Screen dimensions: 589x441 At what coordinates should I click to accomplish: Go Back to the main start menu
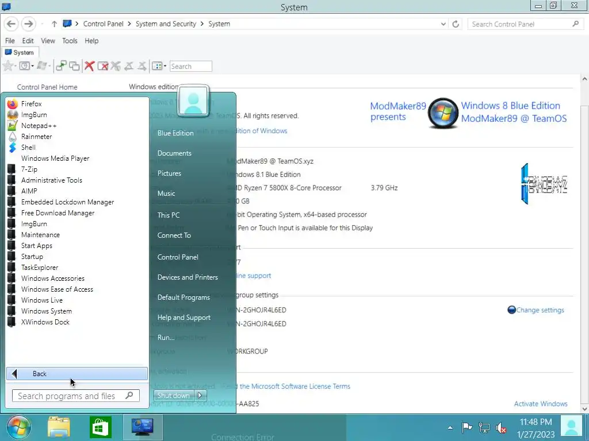pyautogui.click(x=77, y=373)
